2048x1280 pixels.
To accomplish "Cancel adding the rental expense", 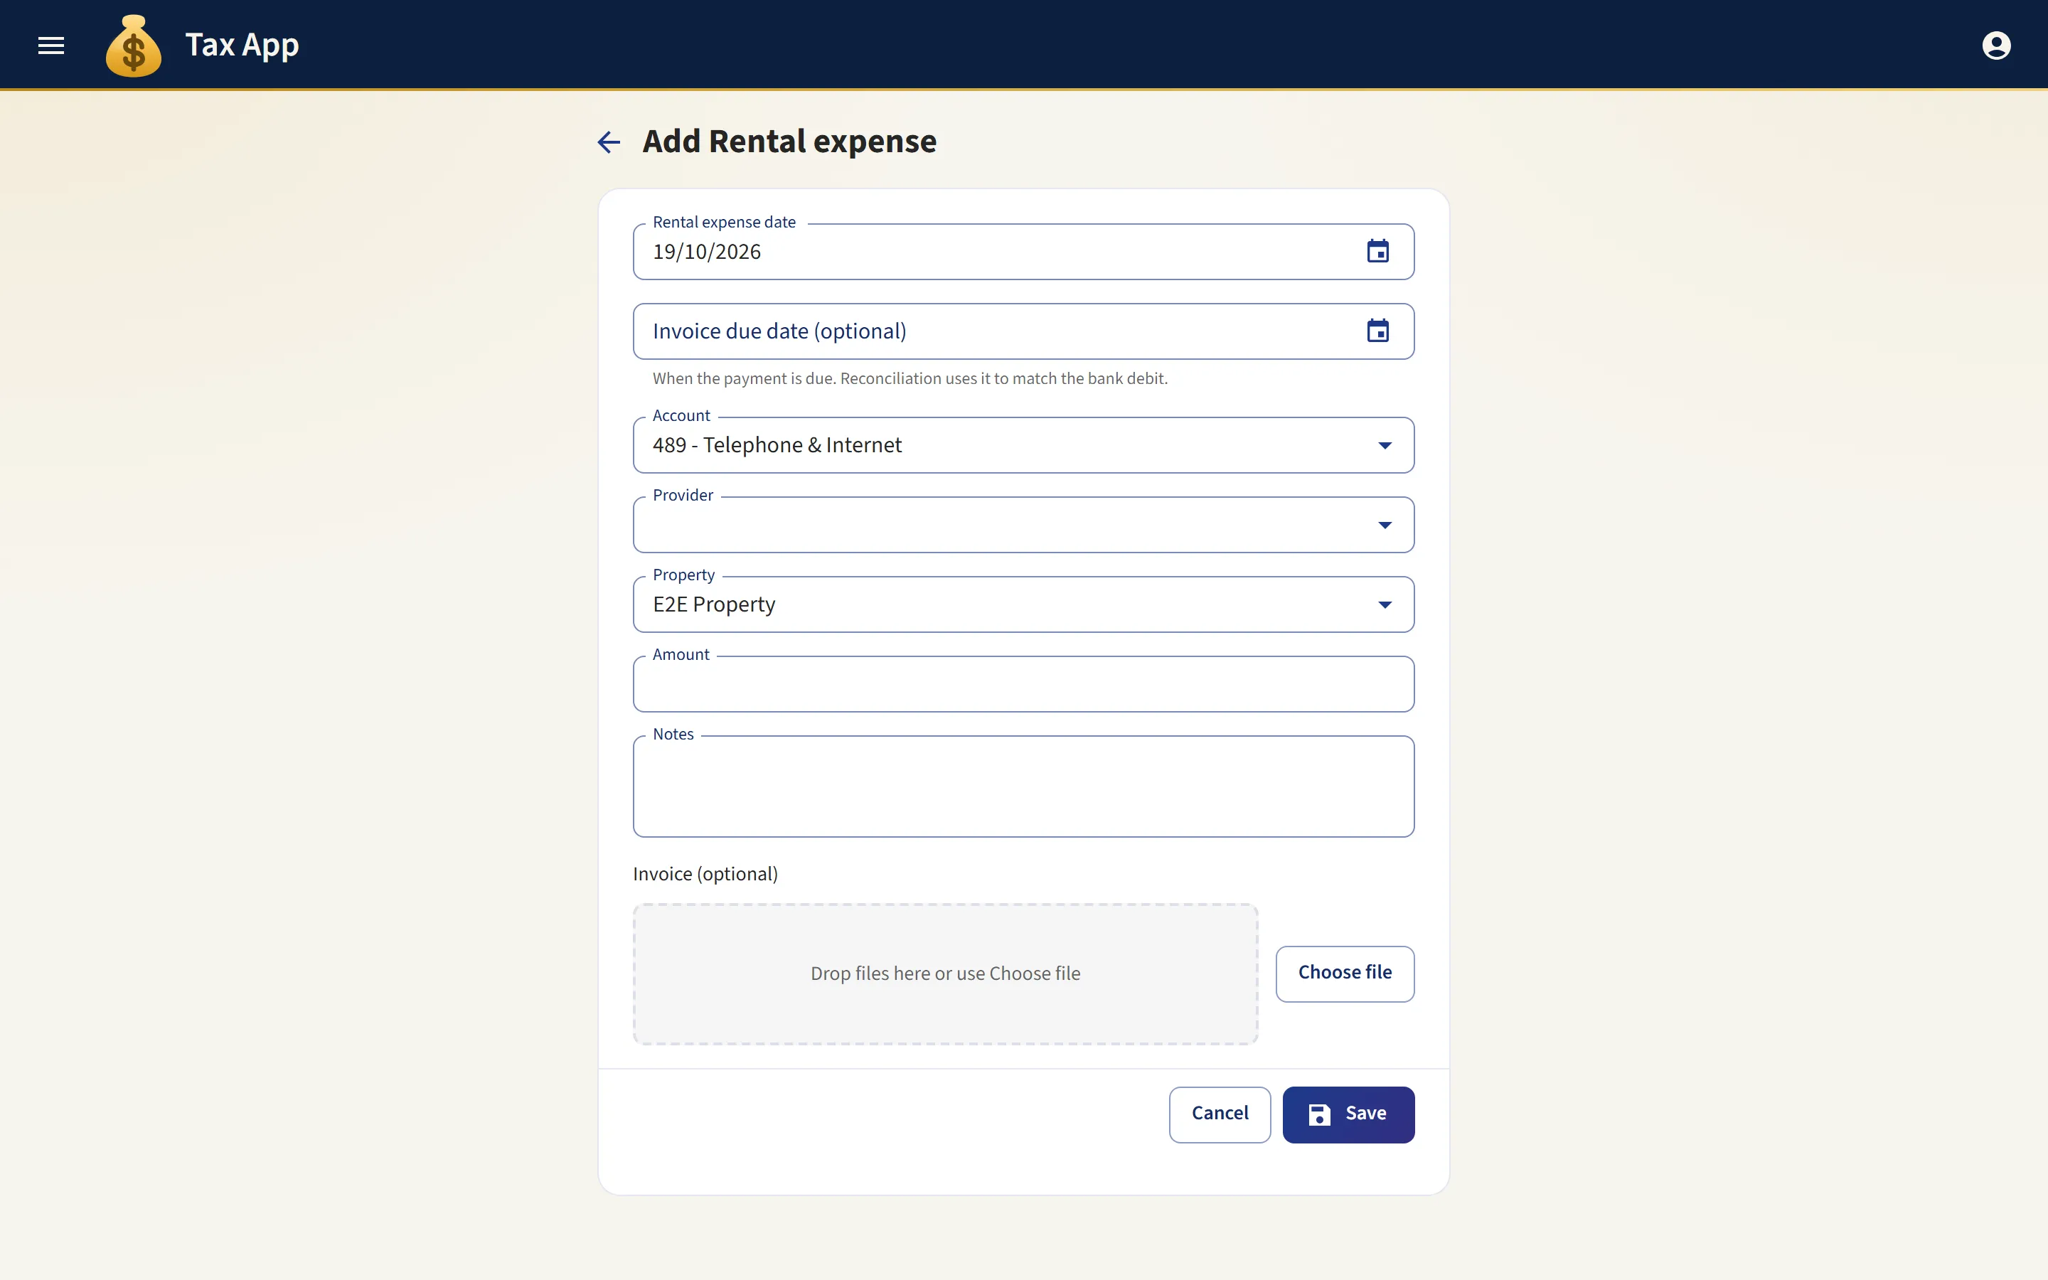I will [1220, 1114].
